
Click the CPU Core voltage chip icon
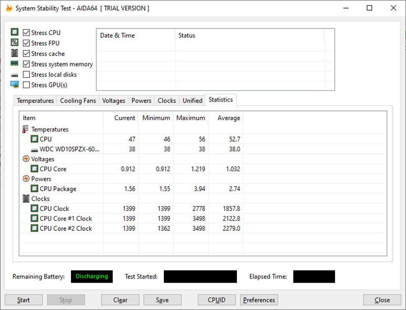point(35,169)
